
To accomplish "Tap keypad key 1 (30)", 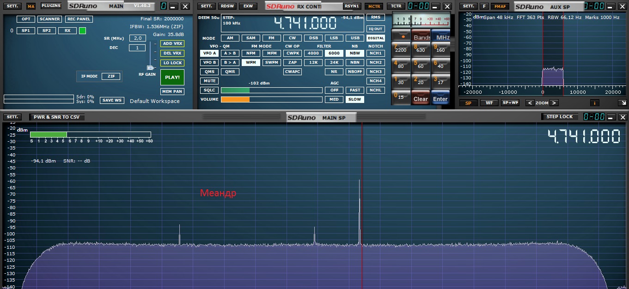I will coord(400,82).
